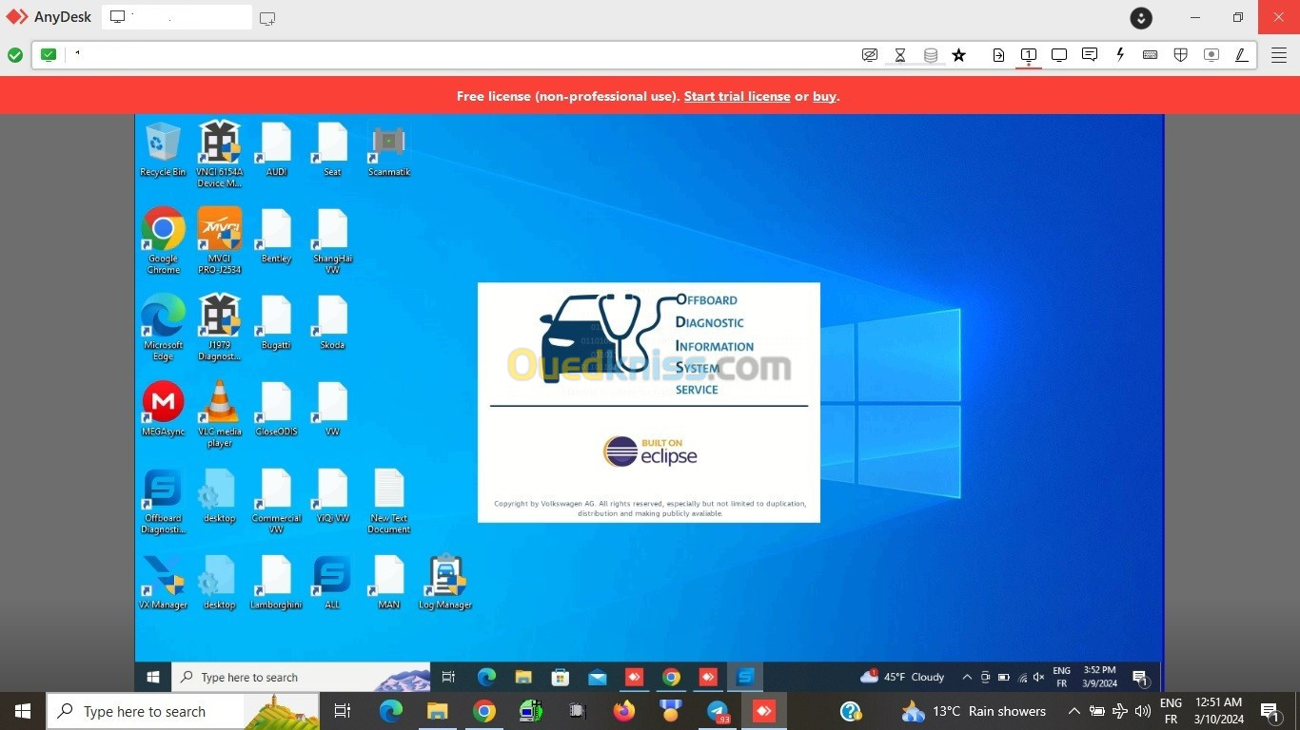Open remote weather widget showing 45°F Cloudy
1300x730 pixels.
(902, 677)
